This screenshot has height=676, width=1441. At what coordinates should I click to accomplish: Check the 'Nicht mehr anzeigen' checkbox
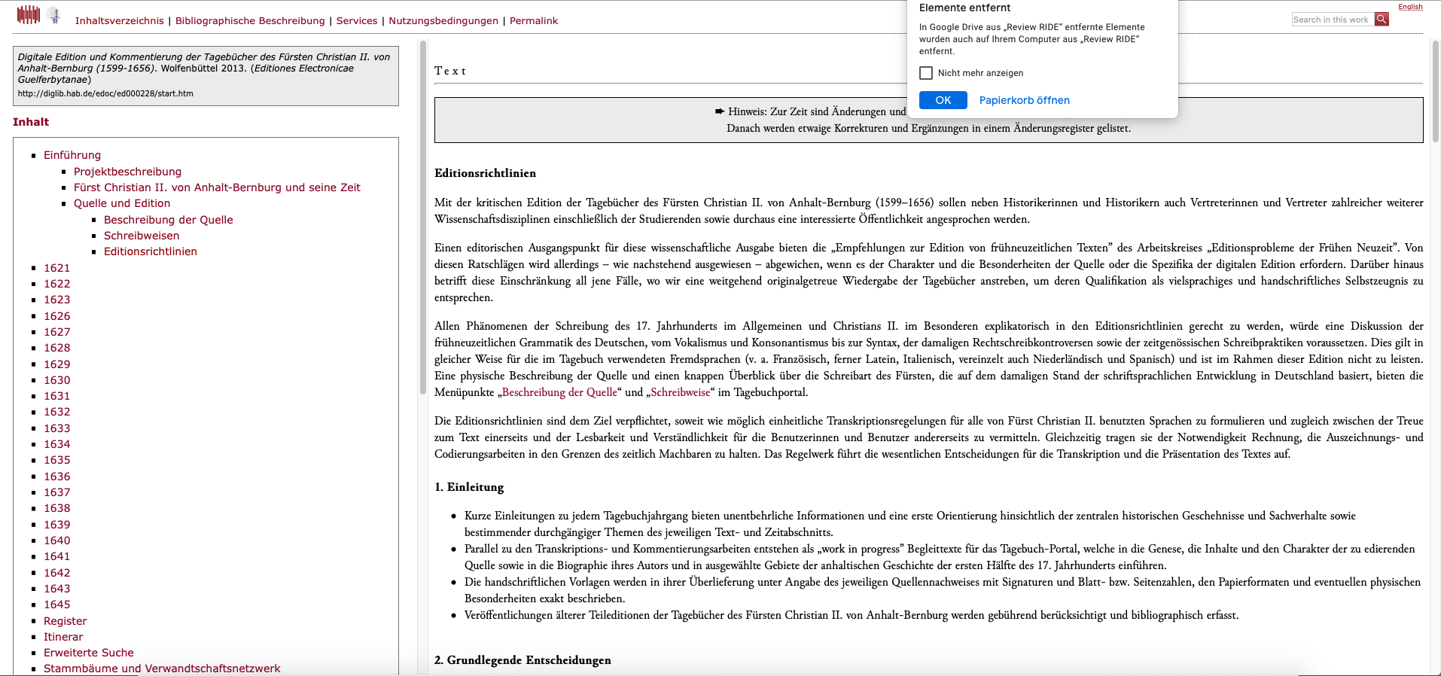[926, 73]
